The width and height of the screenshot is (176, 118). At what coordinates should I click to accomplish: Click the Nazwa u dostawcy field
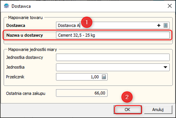[113, 35]
